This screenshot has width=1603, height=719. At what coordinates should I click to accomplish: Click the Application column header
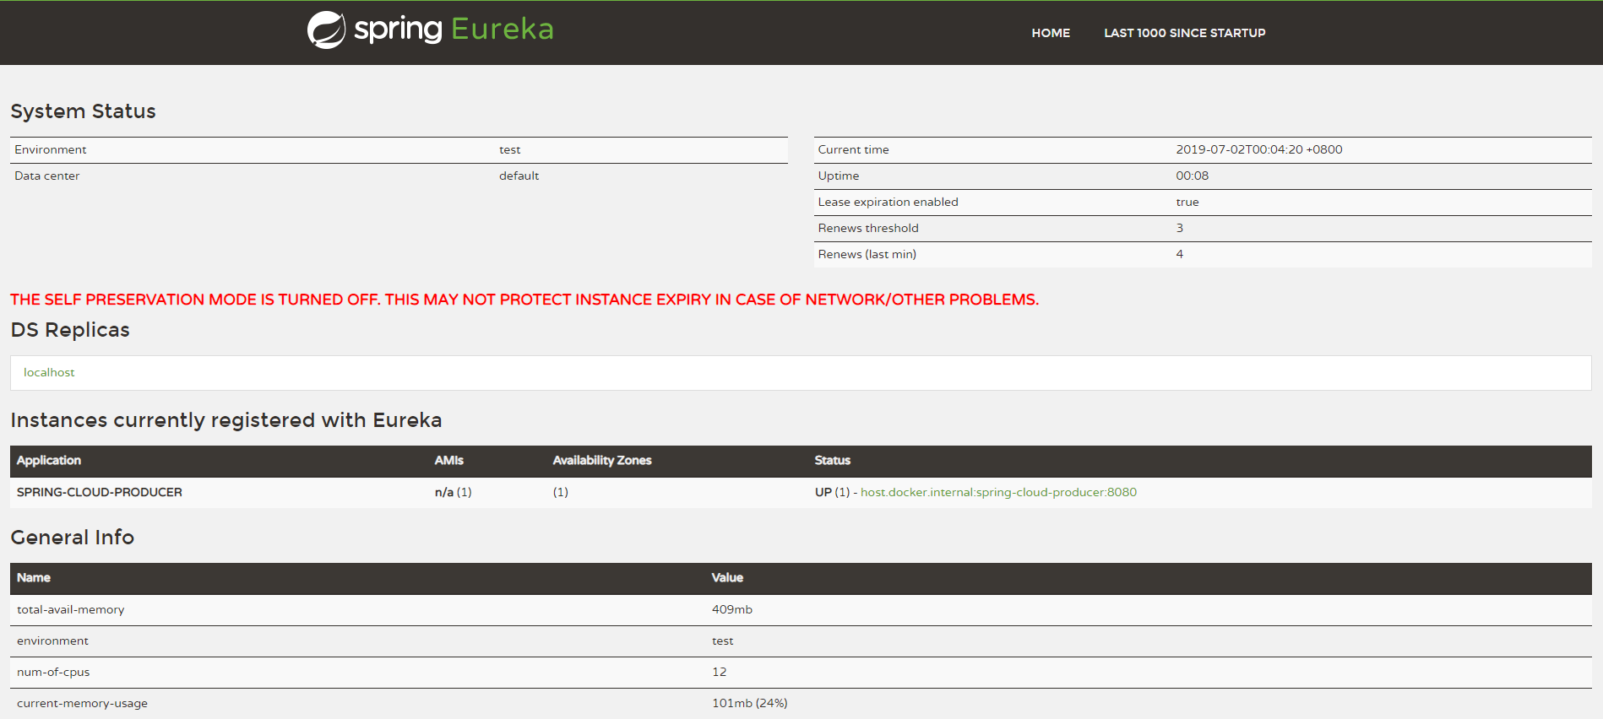coord(49,460)
